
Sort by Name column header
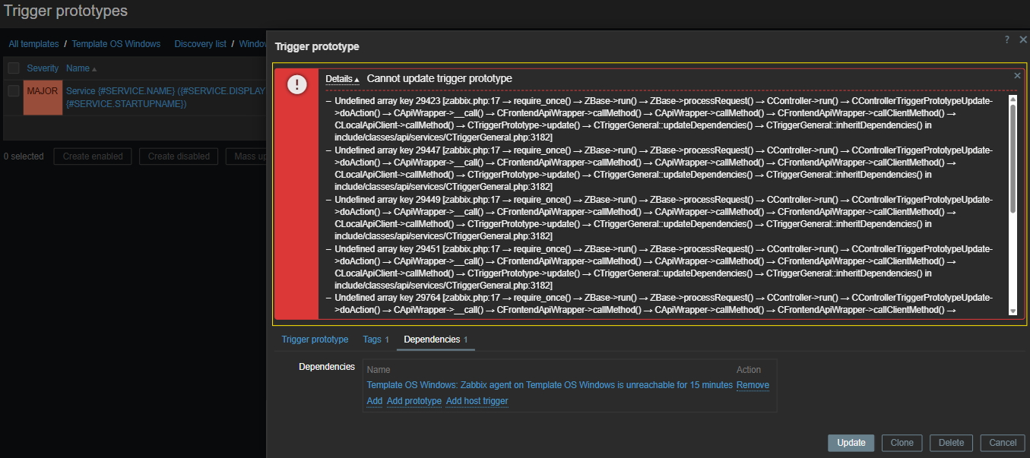[78, 68]
